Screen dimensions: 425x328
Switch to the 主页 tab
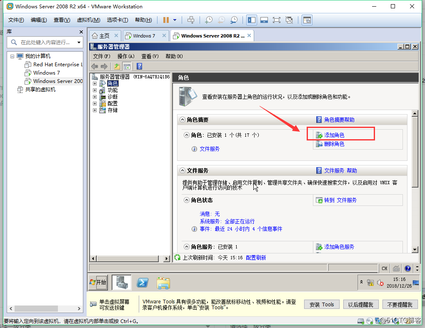click(105, 36)
